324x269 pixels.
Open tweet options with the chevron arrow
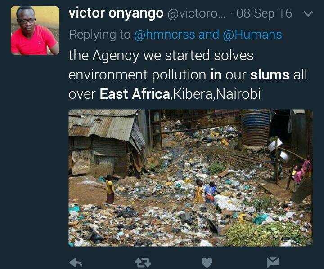308,14
